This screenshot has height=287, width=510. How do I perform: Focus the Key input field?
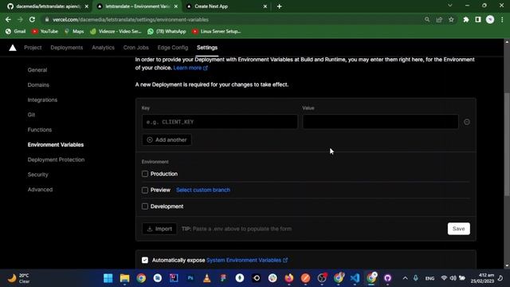[220, 122]
